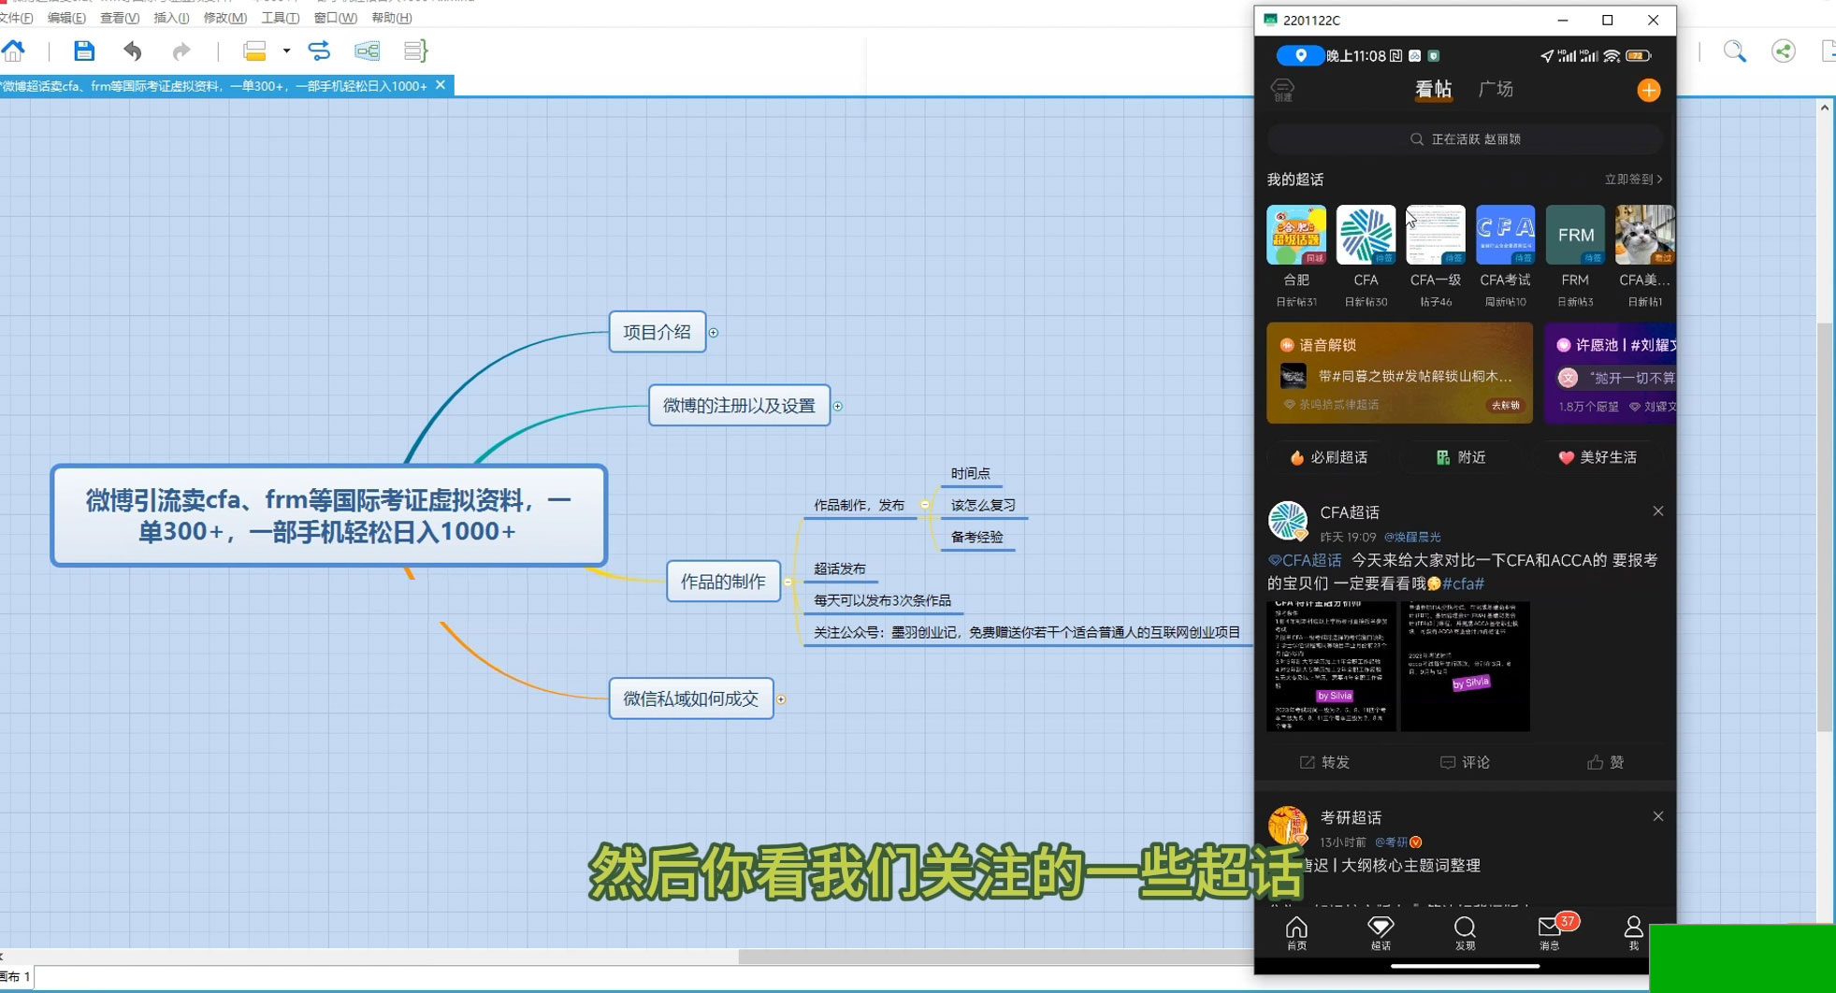Open the 合肥 super topic icon
The image size is (1836, 993).
tap(1296, 236)
